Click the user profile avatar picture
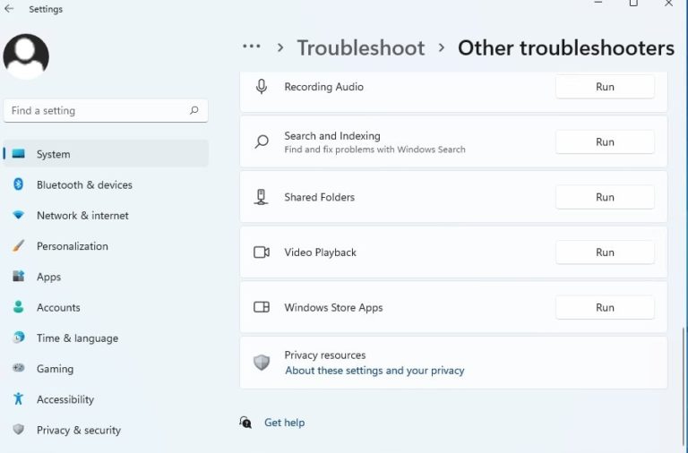The image size is (688, 453). (26, 56)
